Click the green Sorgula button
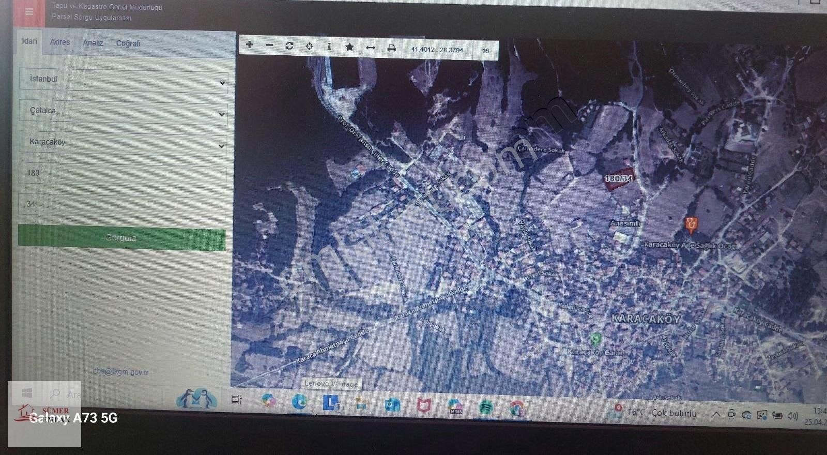 coord(122,238)
